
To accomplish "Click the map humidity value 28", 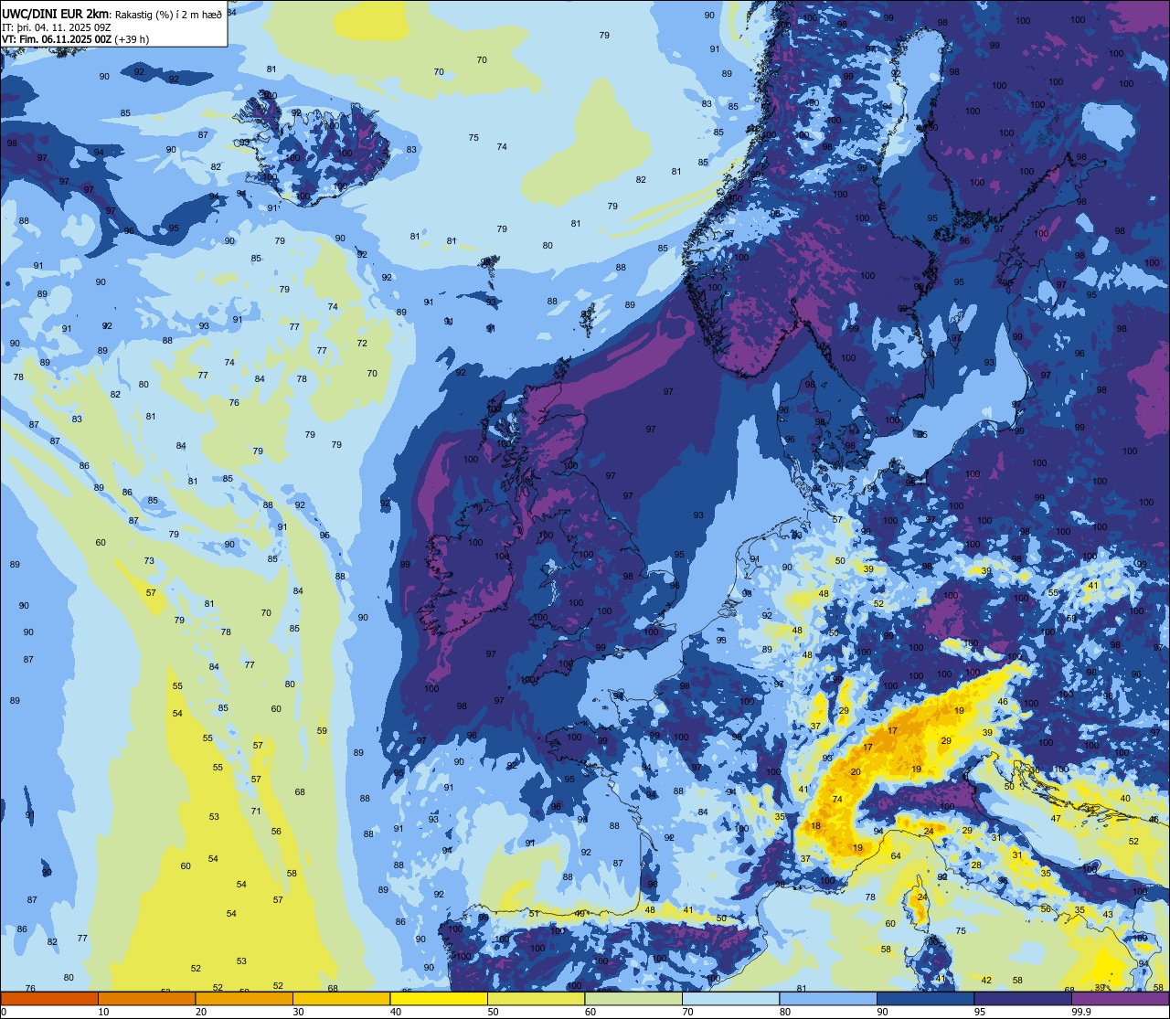I will 976,865.
